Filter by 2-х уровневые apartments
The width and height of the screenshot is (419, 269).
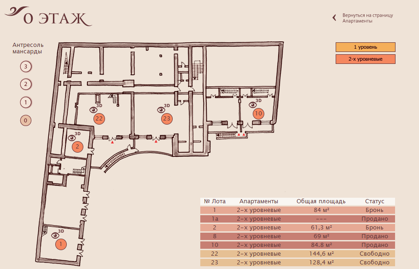coord(365,59)
